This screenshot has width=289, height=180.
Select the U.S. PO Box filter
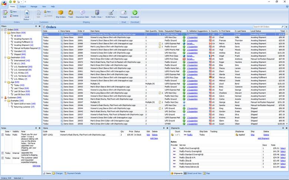(x=21, y=73)
